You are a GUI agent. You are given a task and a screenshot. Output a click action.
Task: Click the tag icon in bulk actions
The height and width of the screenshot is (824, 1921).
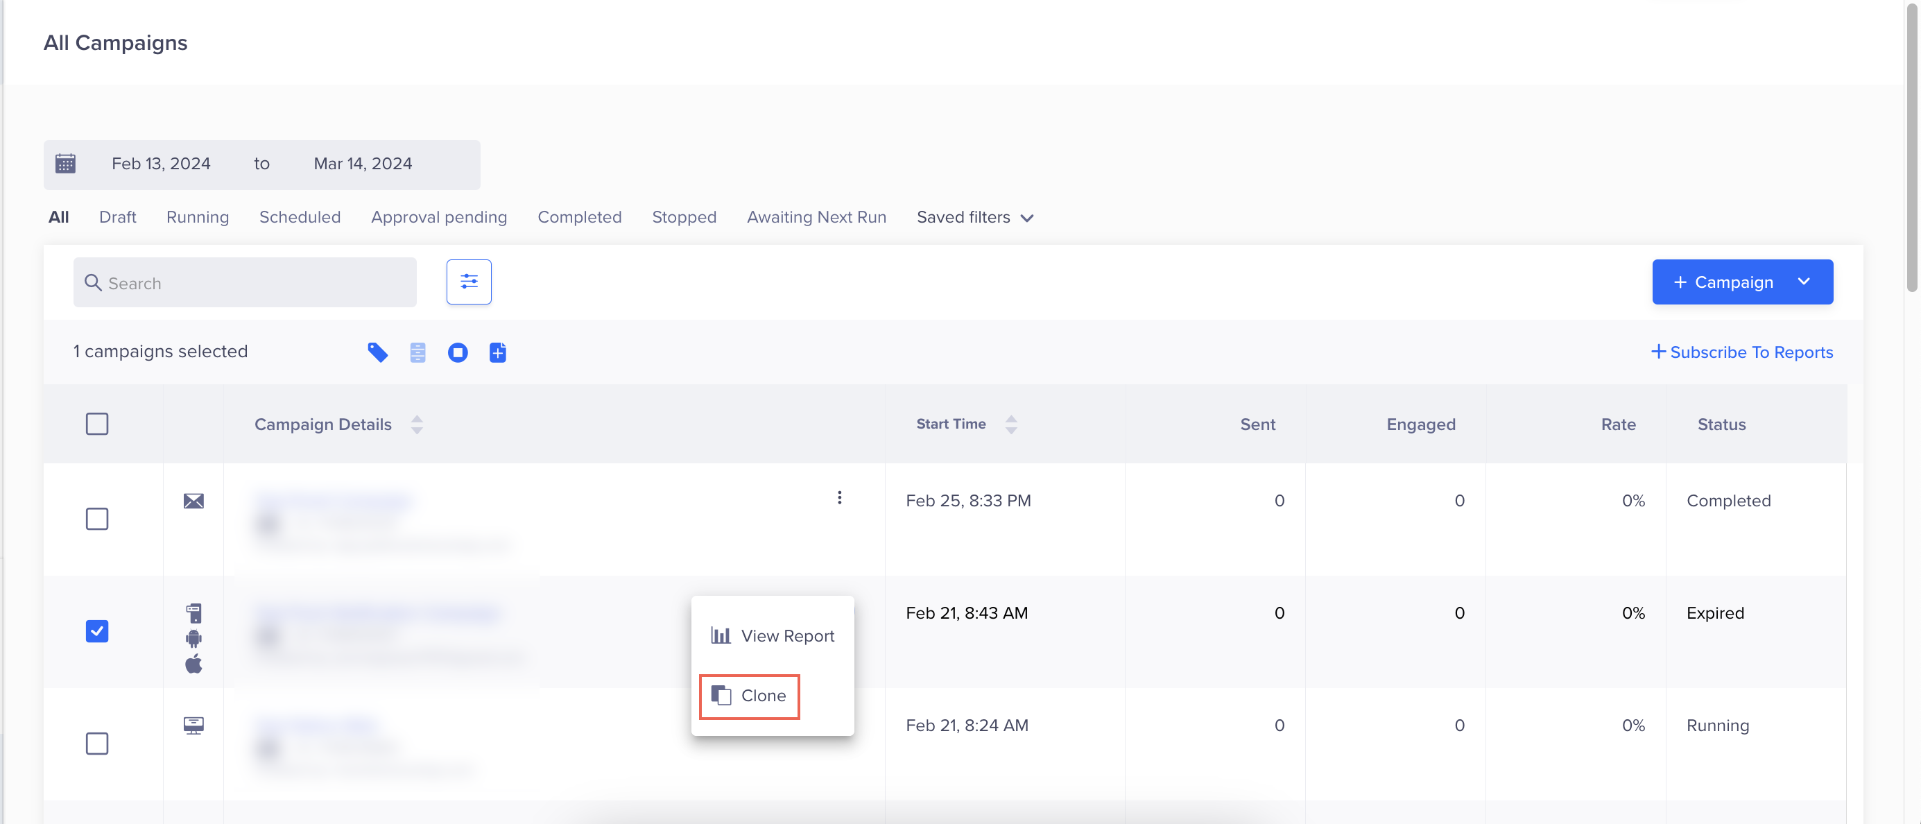click(x=377, y=352)
